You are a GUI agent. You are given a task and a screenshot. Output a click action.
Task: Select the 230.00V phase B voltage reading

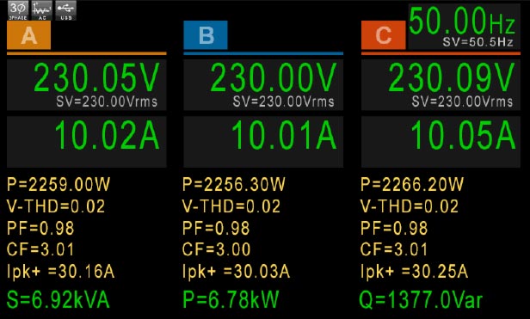(273, 77)
